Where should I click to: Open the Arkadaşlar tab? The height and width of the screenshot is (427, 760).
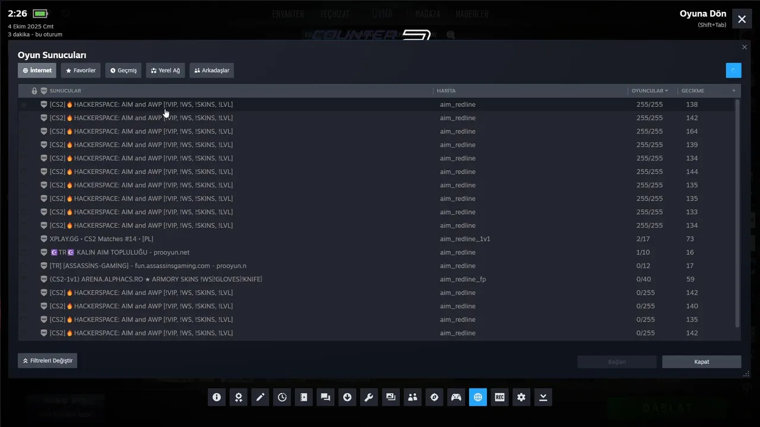click(x=212, y=71)
